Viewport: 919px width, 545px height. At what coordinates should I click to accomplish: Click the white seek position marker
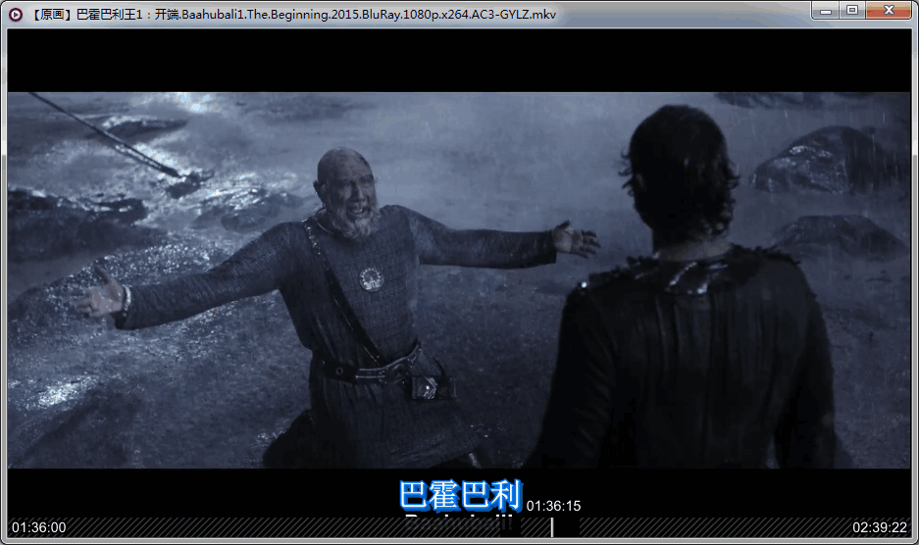coord(552,527)
